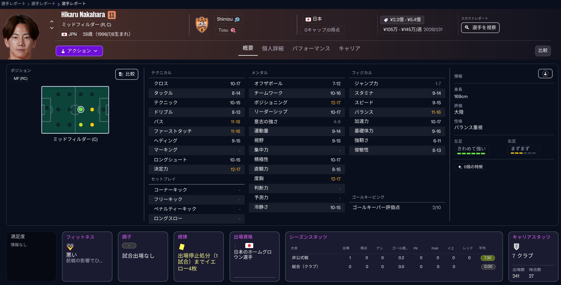The width and height of the screenshot is (561, 285).
Task: Click the MF (RC) position chip
Action: (21, 79)
